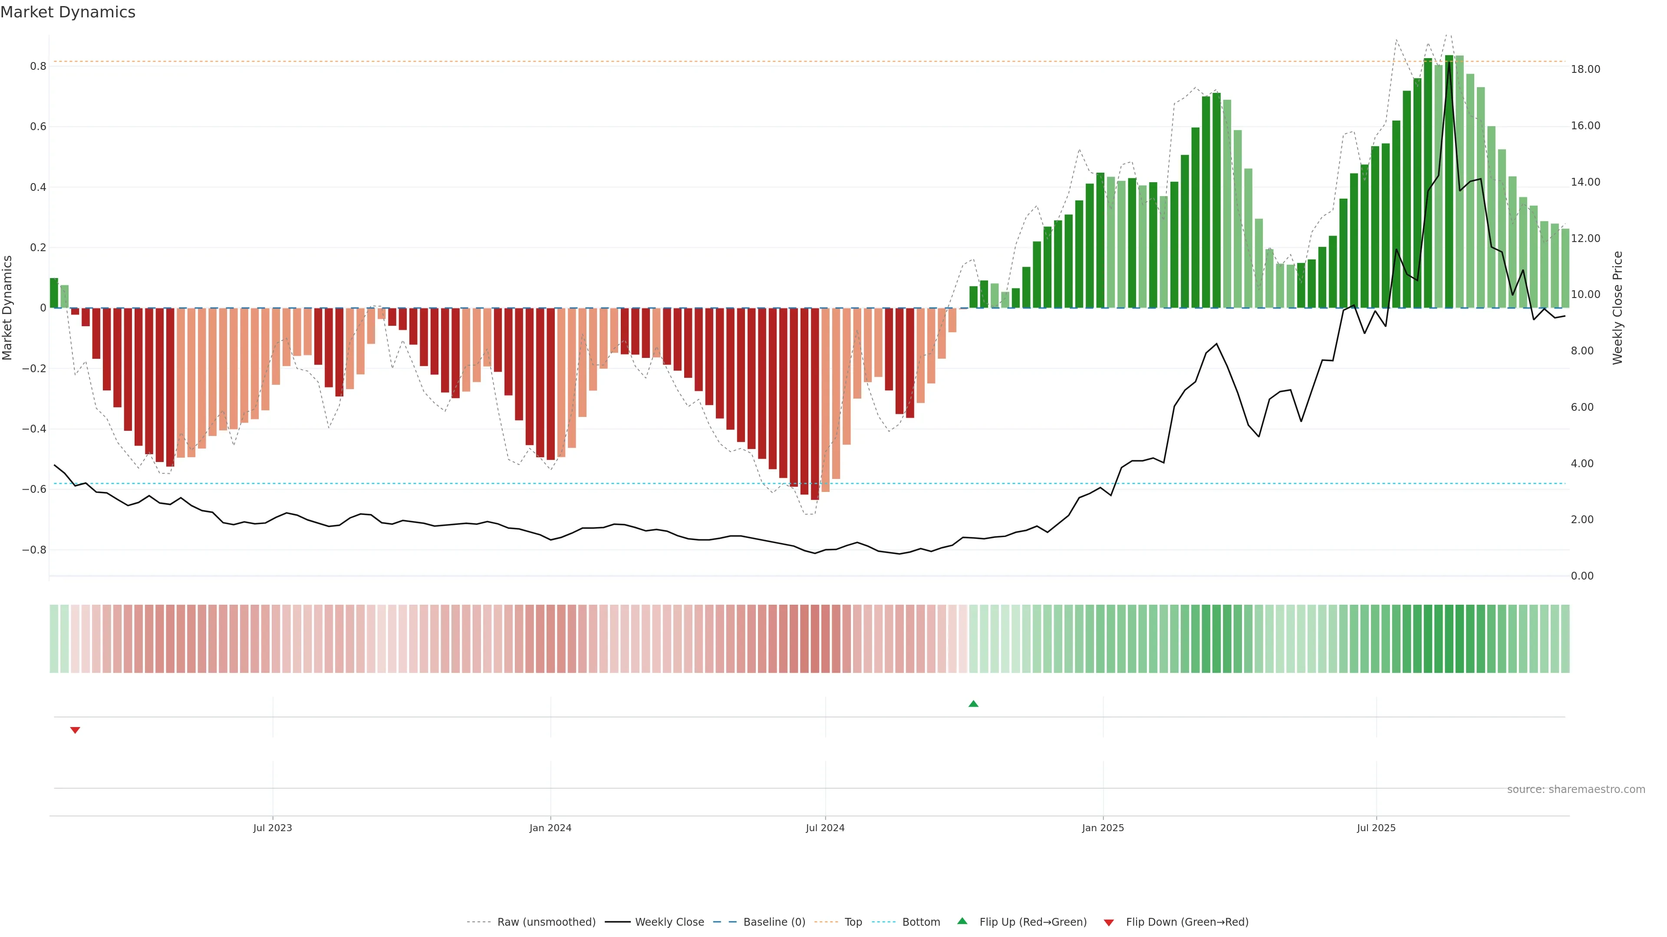The image size is (1667, 937).
Task: Click the Jan 2024 axis label
Action: coord(550,828)
